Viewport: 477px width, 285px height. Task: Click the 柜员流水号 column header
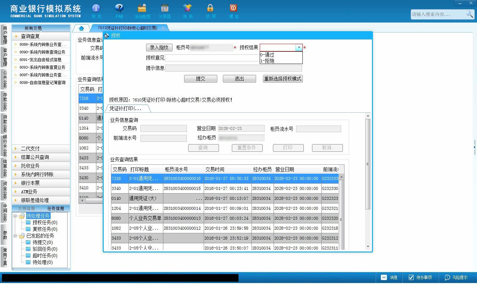183,169
